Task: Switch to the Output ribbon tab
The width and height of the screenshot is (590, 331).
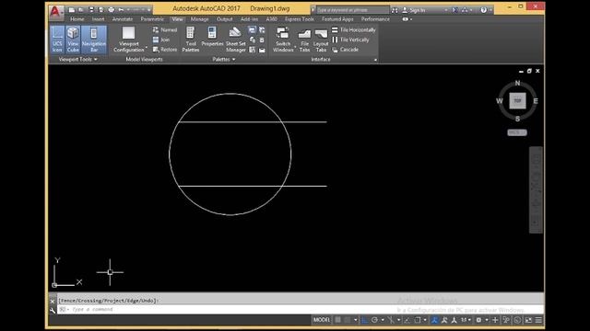Action: [x=224, y=18]
